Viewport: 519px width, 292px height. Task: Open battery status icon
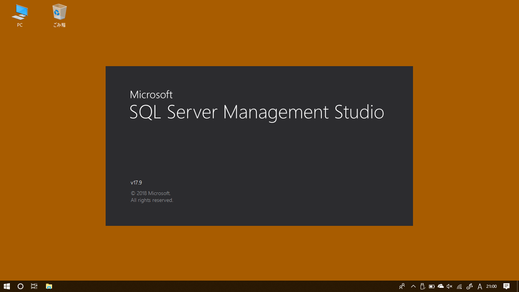[x=432, y=286]
